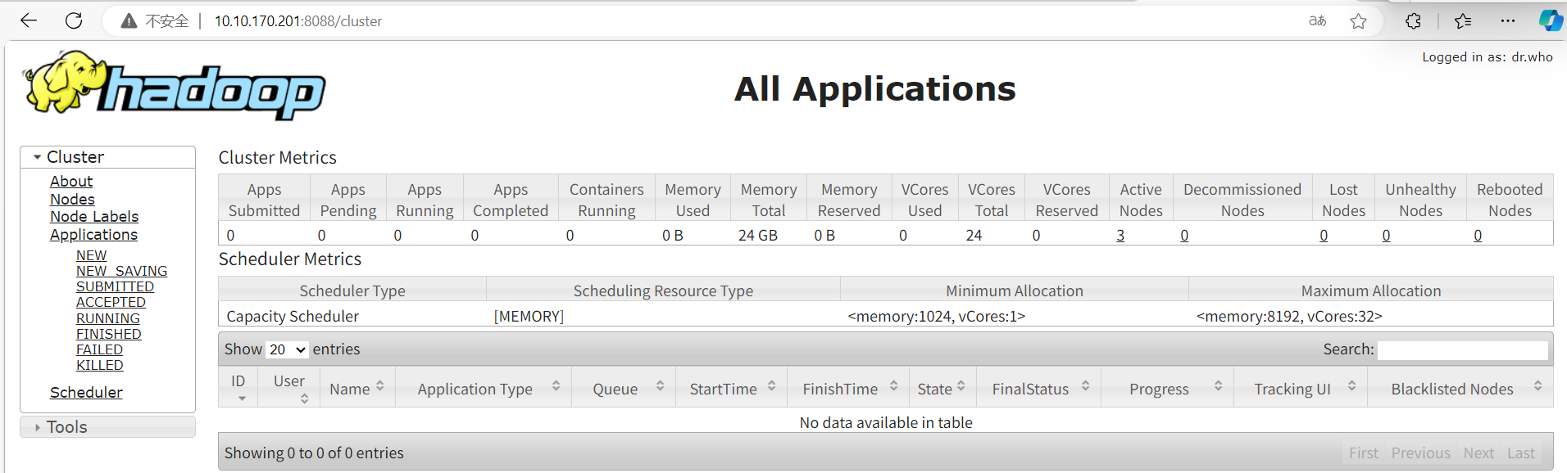Screen dimensions: 1567x473
Task: Sort table by Progress column
Action: tap(1166, 387)
